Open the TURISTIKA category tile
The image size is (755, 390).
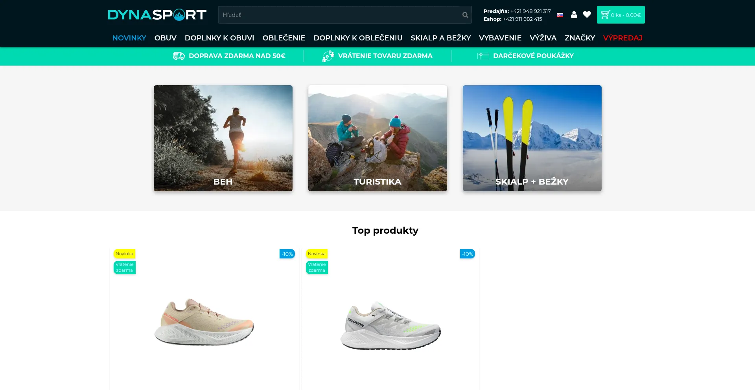377,138
